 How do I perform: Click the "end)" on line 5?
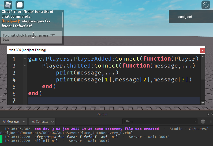(49, 86)
